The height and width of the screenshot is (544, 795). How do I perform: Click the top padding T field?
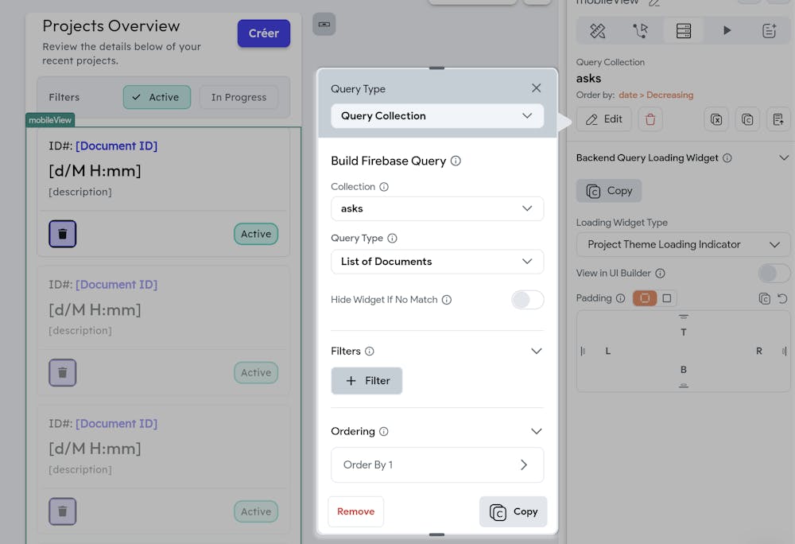[684, 332]
